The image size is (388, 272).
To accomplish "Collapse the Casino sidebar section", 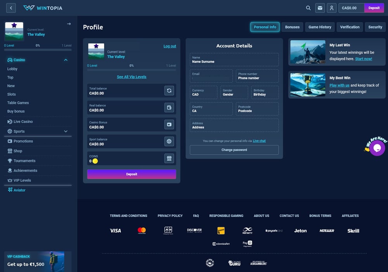I will click(66, 60).
